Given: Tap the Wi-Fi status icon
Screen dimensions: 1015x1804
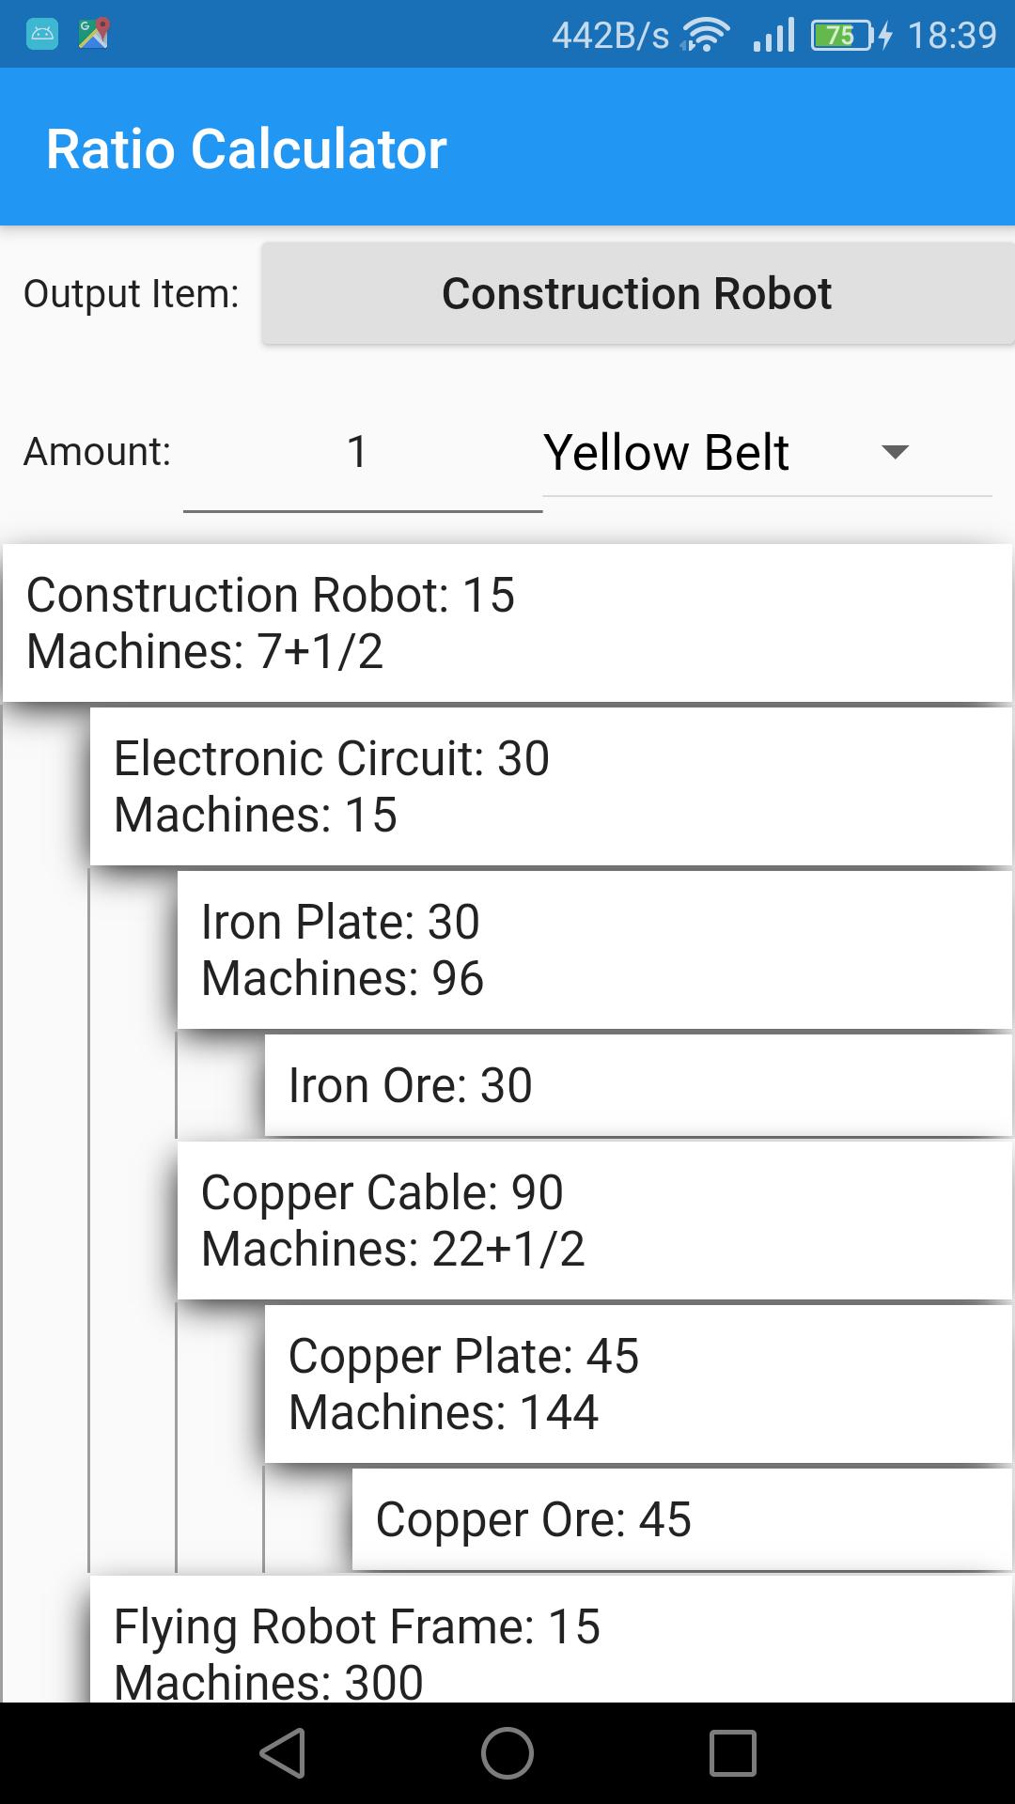Looking at the screenshot, I should [x=705, y=36].
